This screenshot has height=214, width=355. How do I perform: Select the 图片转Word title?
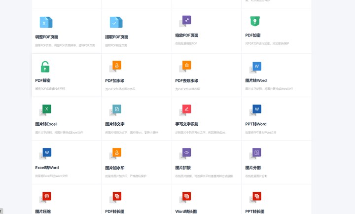[x=256, y=80]
